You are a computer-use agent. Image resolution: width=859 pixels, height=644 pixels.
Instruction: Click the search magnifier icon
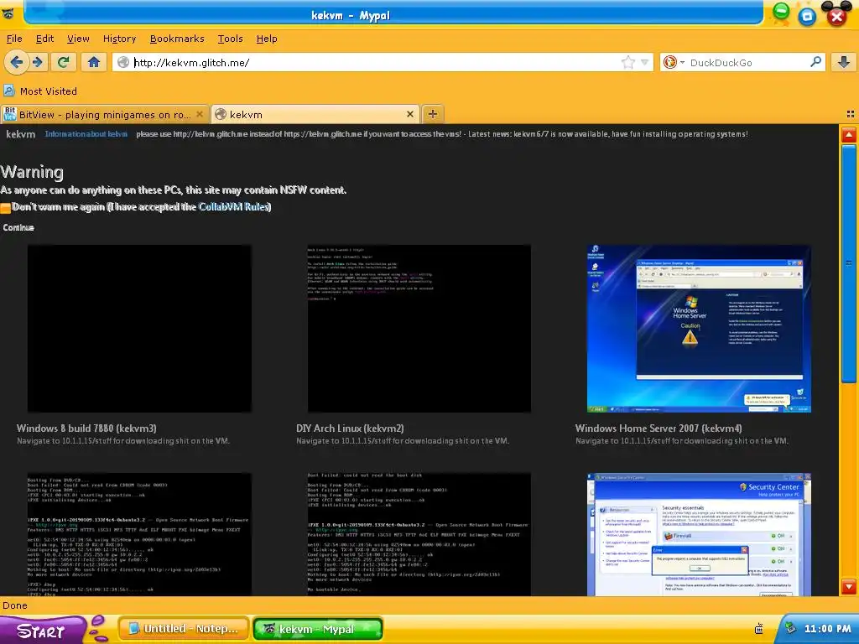tap(815, 62)
